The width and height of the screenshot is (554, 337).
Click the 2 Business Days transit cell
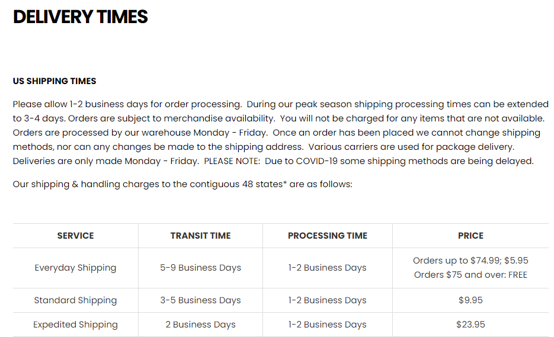200,325
